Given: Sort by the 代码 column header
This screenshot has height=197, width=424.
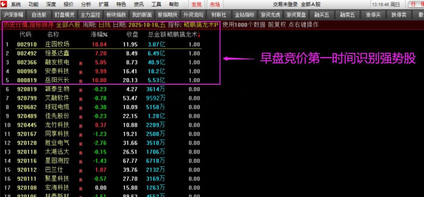Looking at the screenshot, I should 25,35.
